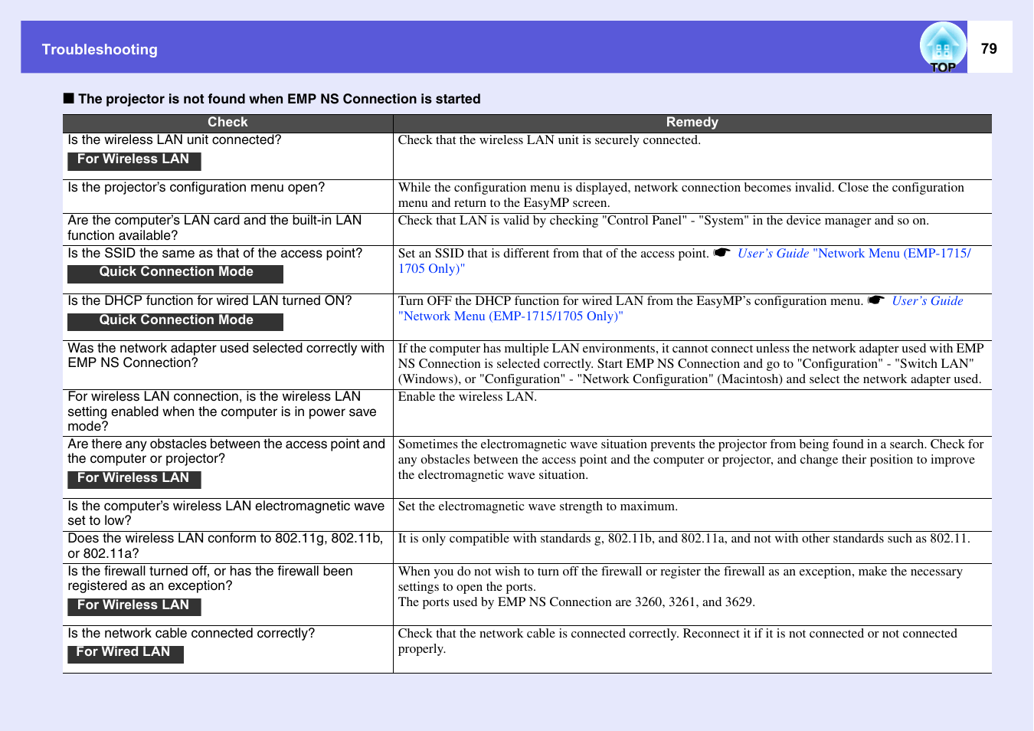
Task: Click 'Is the network cable connected correctly?' question
Action: (191, 634)
